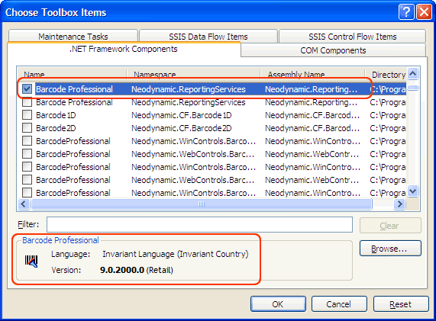Click the vertical scrollbar down arrow
This screenshot has height=321, width=436.
pyautogui.click(x=412, y=191)
